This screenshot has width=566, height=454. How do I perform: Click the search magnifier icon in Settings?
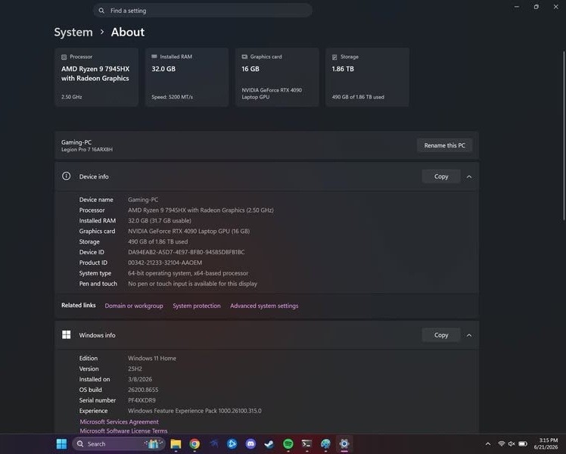click(102, 11)
